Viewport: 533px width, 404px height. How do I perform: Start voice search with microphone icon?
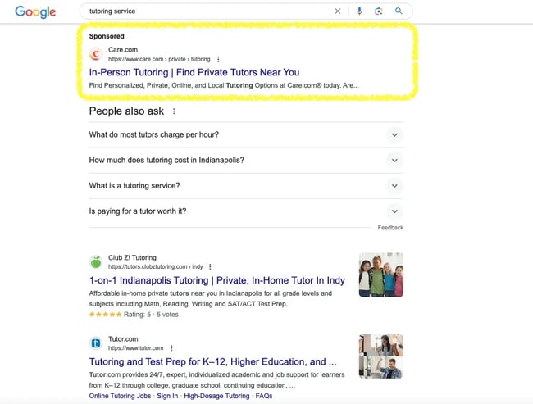359,11
